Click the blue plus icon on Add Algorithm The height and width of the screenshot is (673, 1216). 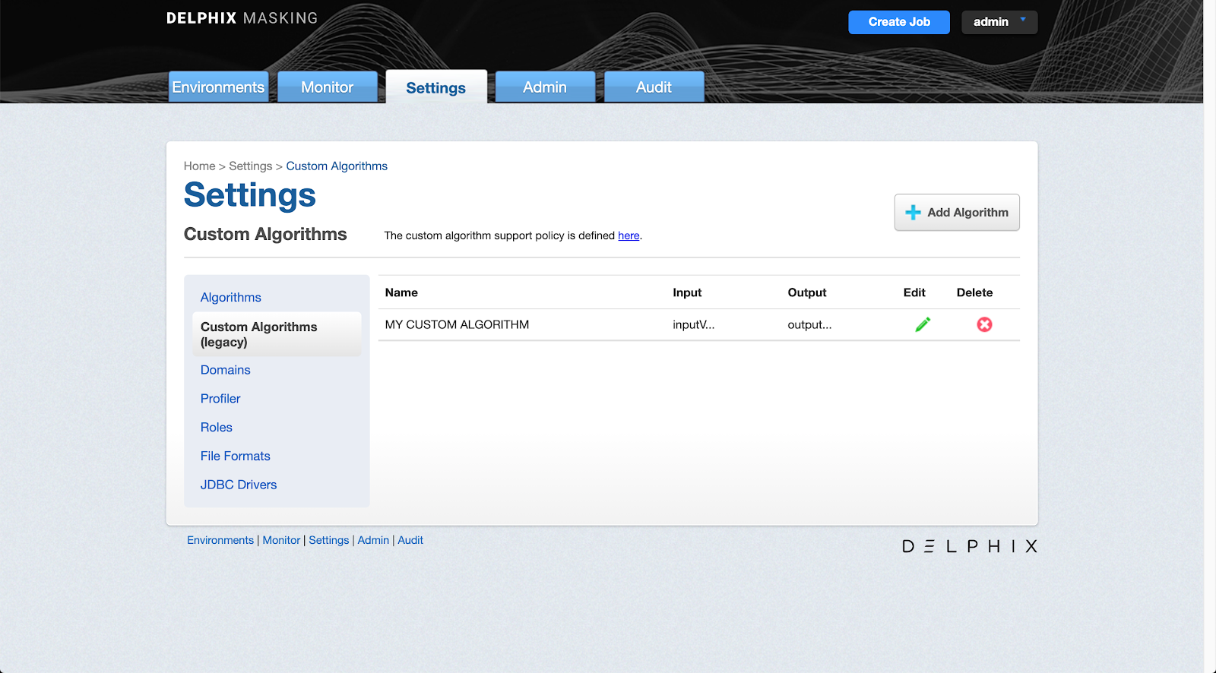pyautogui.click(x=913, y=213)
